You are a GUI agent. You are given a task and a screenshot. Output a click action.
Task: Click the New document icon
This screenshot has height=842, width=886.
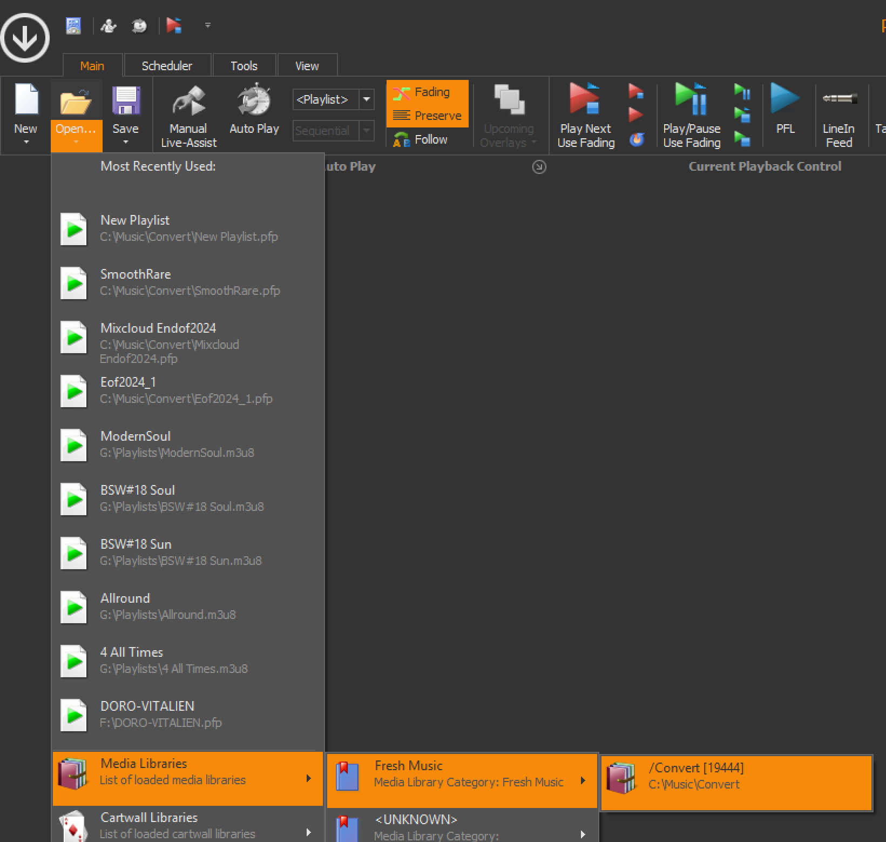pyautogui.click(x=26, y=100)
